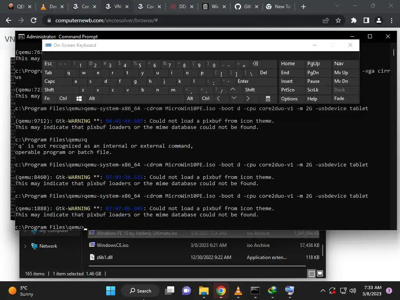Open a new browser tab with plus
Image resolution: width=400 pixels, height=300 pixels.
point(303,7)
